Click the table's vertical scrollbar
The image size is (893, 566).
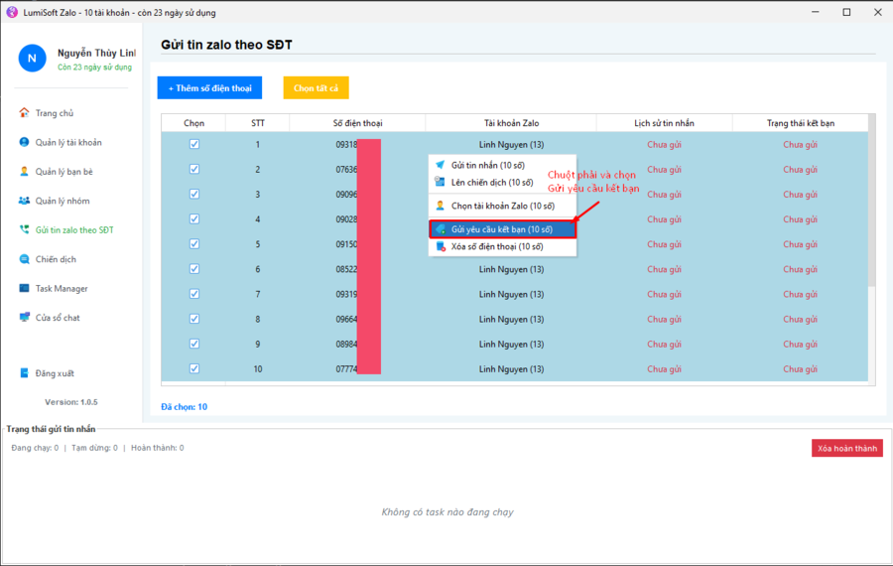tap(872, 199)
